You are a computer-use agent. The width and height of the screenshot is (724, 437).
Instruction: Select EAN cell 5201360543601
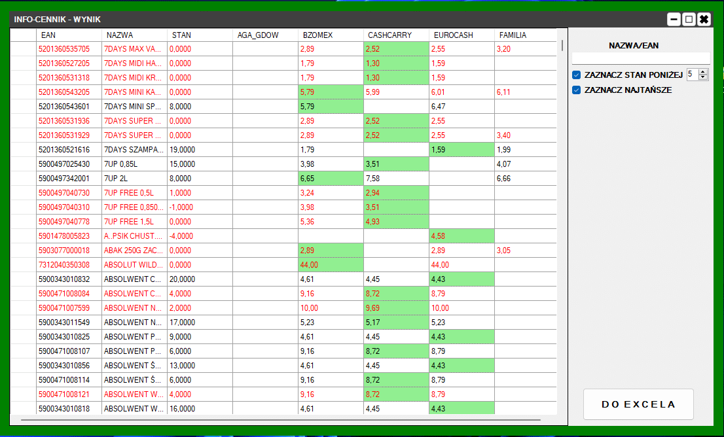[x=69, y=106]
